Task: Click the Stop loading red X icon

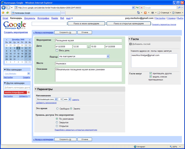Action: [x=142, y=8]
